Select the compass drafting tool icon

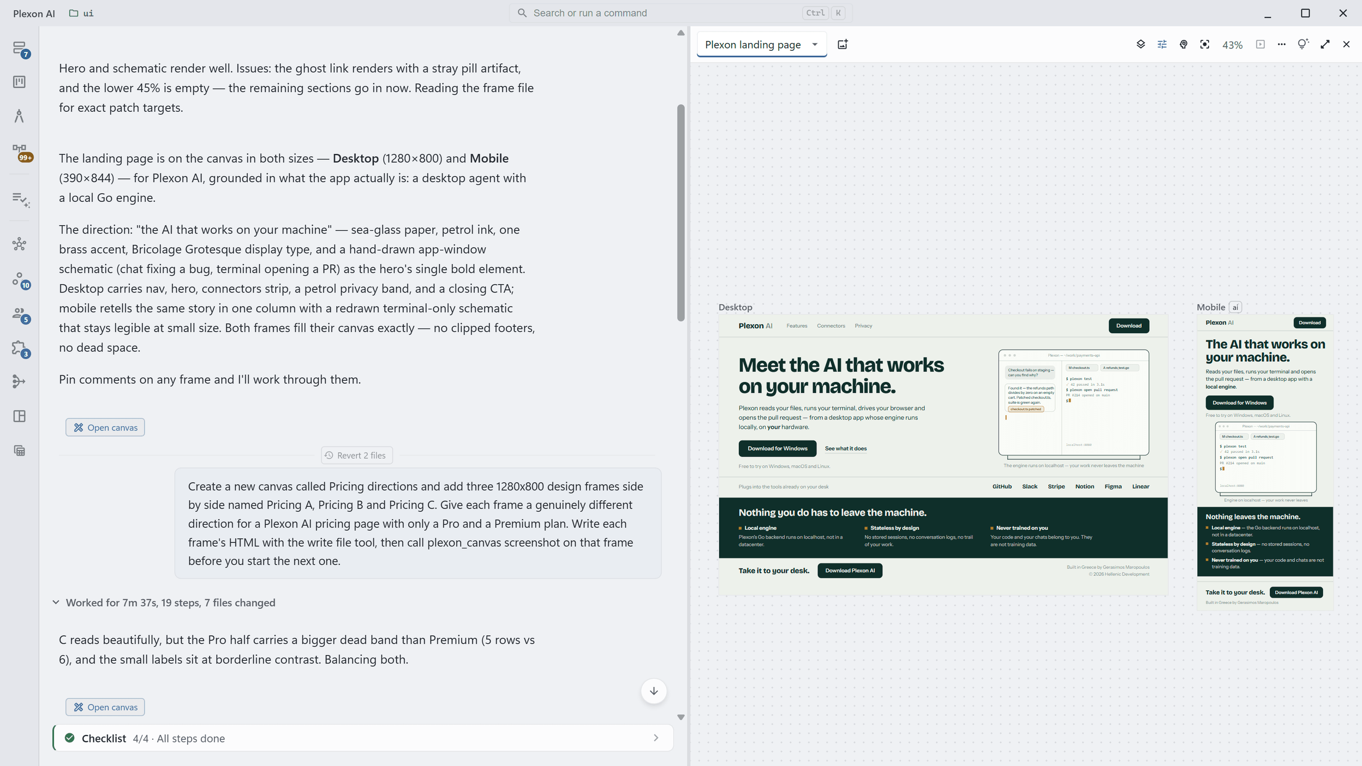20,116
